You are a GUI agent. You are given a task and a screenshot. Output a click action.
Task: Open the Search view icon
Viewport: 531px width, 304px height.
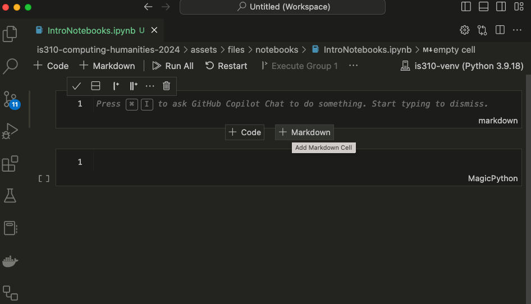click(x=10, y=66)
